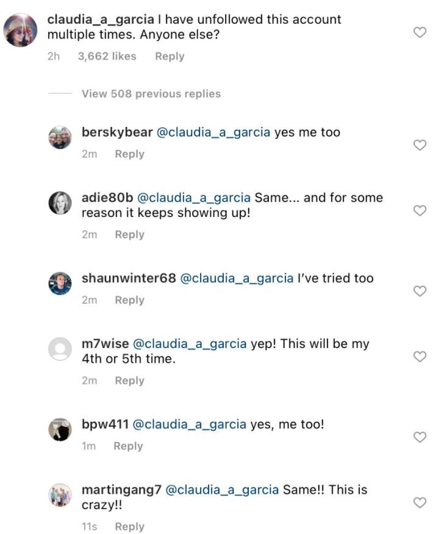
Task: Reply to claudia_a_garcia's top comment
Action: pyautogui.click(x=170, y=56)
